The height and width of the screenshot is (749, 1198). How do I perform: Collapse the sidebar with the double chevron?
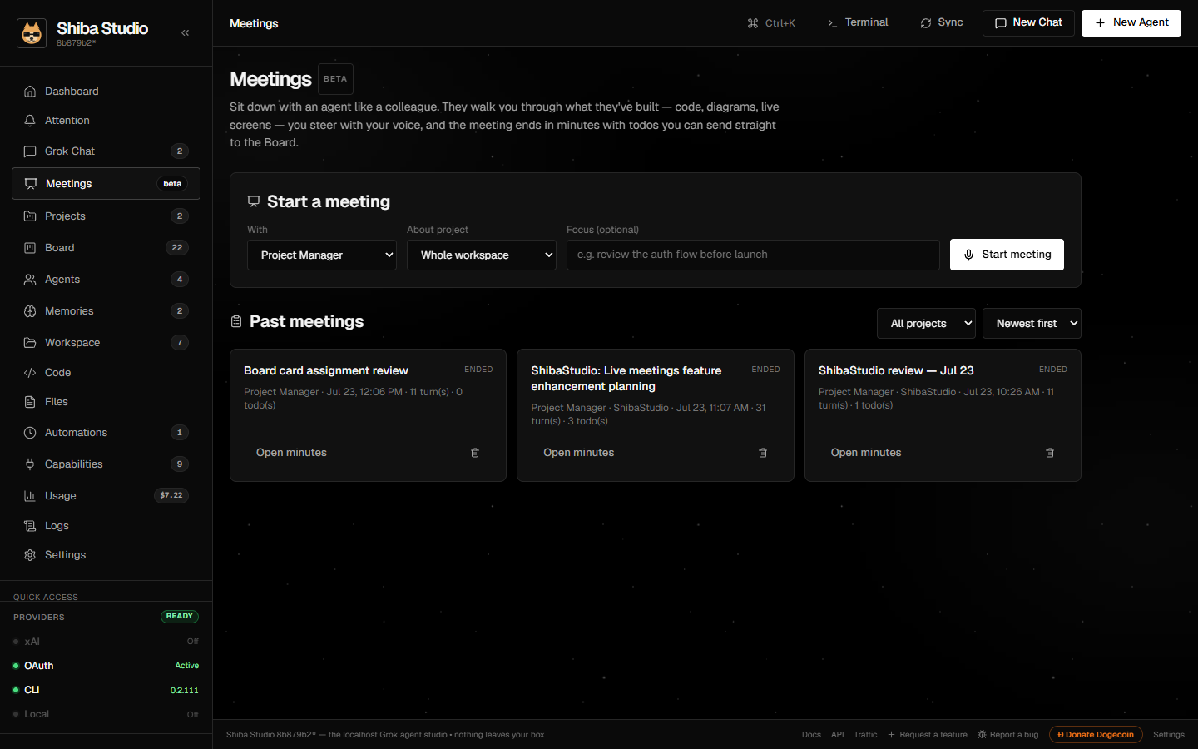[185, 33]
